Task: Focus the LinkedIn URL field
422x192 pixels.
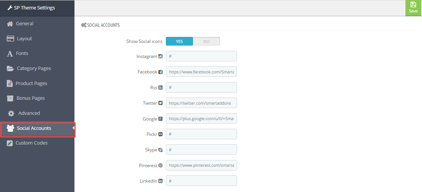Action: coord(201,181)
